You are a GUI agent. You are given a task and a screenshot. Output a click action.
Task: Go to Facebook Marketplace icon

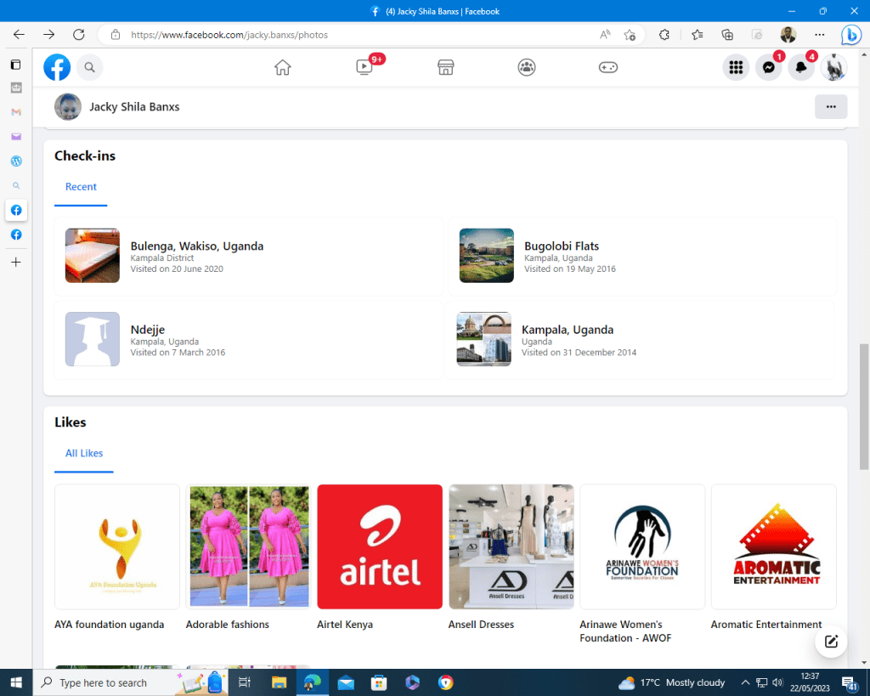445,67
